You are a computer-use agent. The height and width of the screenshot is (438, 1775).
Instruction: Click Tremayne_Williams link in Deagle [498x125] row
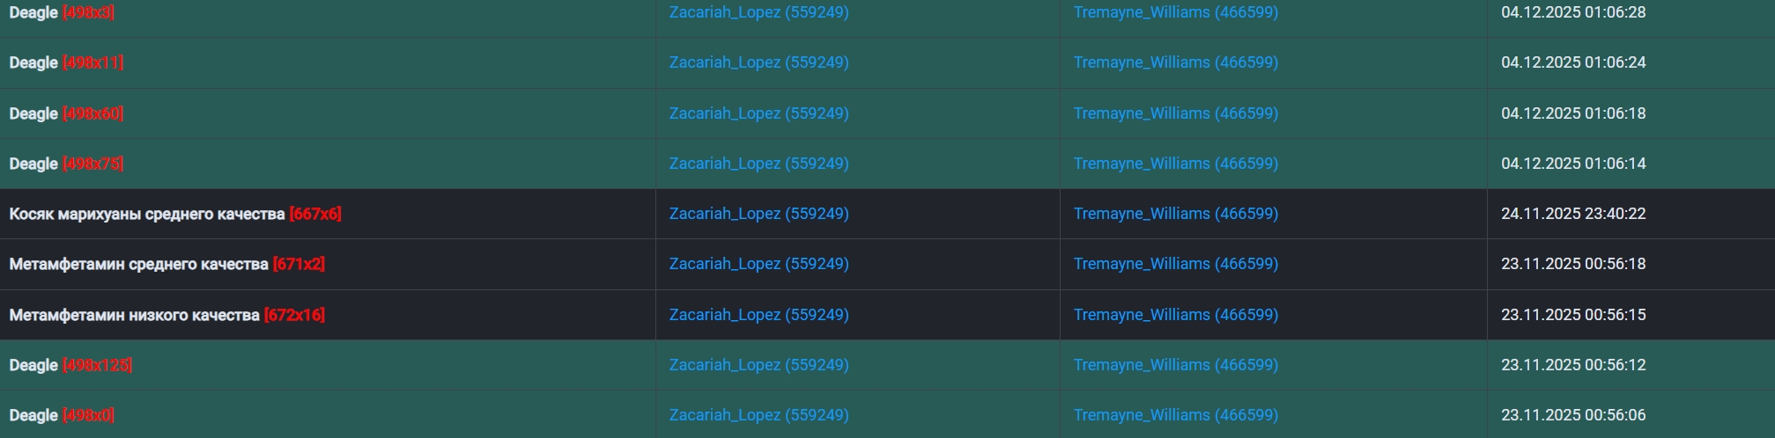click(1175, 365)
